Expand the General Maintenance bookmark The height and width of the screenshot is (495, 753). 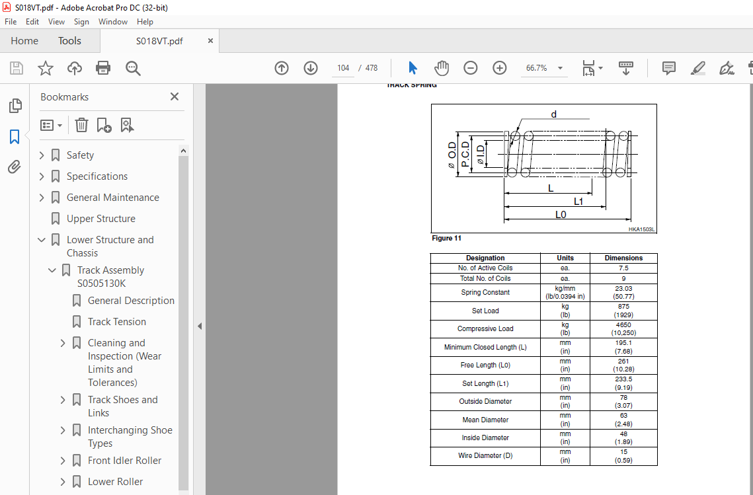[x=42, y=198]
